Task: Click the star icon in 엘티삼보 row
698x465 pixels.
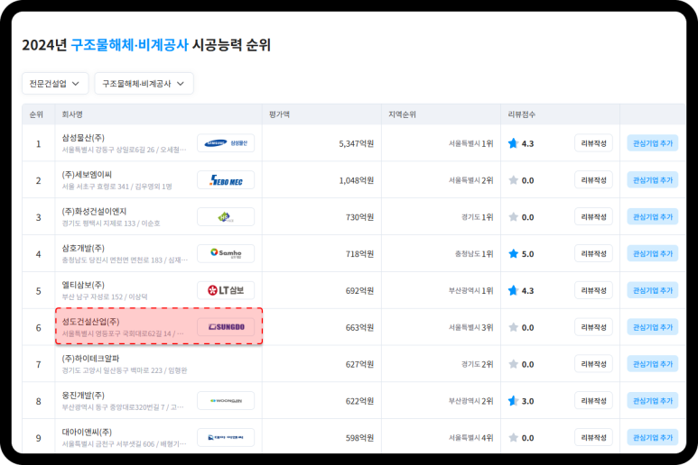Action: 513,290
